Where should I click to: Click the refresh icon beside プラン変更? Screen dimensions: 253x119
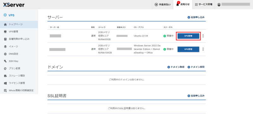click(x=5, y=68)
